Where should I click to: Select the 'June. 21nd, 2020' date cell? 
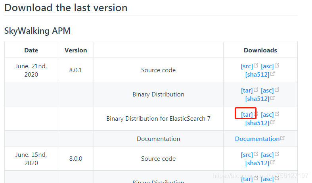click(31, 70)
